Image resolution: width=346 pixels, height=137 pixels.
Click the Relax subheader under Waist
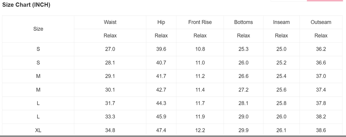point(110,36)
